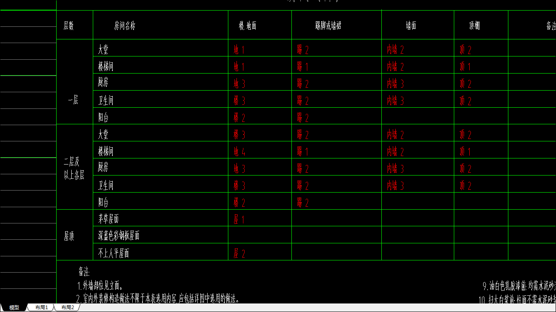Select note 9 starting 油白色乳胶漆前
The height and width of the screenshot is (312, 556).
point(519,286)
